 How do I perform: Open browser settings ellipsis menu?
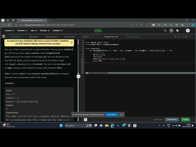(x=188, y=25)
